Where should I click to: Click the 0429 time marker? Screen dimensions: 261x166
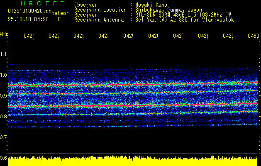point(228,36)
